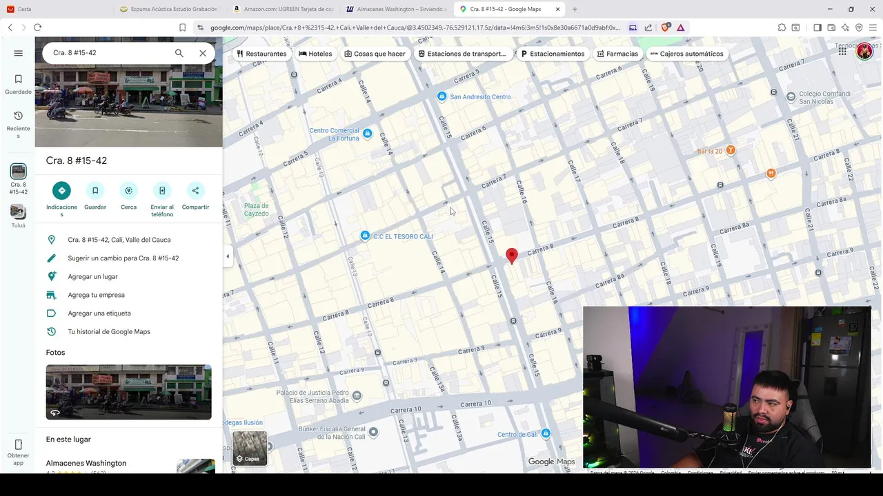Click the browser address bar URL
This screenshot has width=883, height=496.
tap(414, 28)
